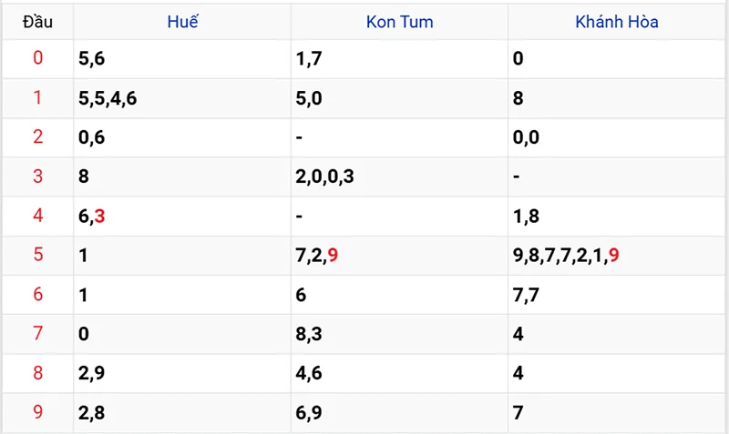
Task: Click the Khánh Hòa cell showing 1,8
Action: [524, 216]
